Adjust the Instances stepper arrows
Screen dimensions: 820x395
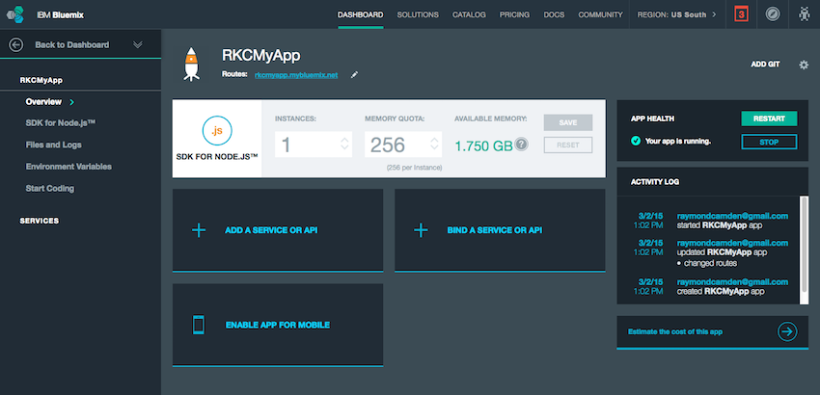click(x=344, y=145)
